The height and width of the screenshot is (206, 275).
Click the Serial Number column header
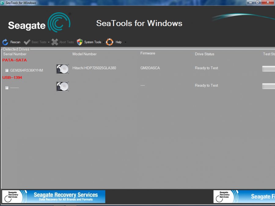15,54
